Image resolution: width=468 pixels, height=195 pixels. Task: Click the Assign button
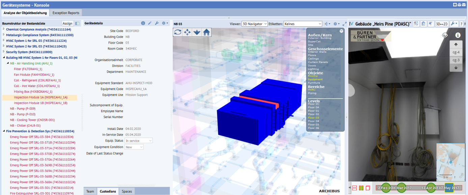click(67, 23)
